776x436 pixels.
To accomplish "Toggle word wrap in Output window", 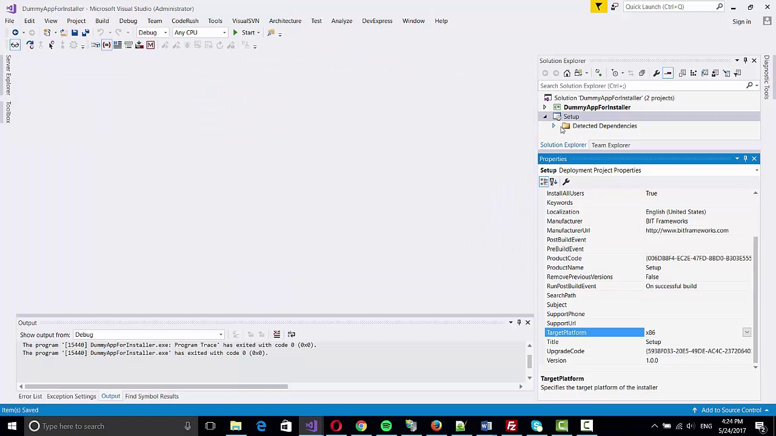I will 291,334.
